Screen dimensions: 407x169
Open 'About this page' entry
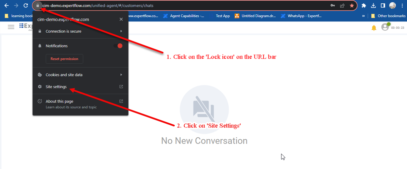tap(60, 102)
